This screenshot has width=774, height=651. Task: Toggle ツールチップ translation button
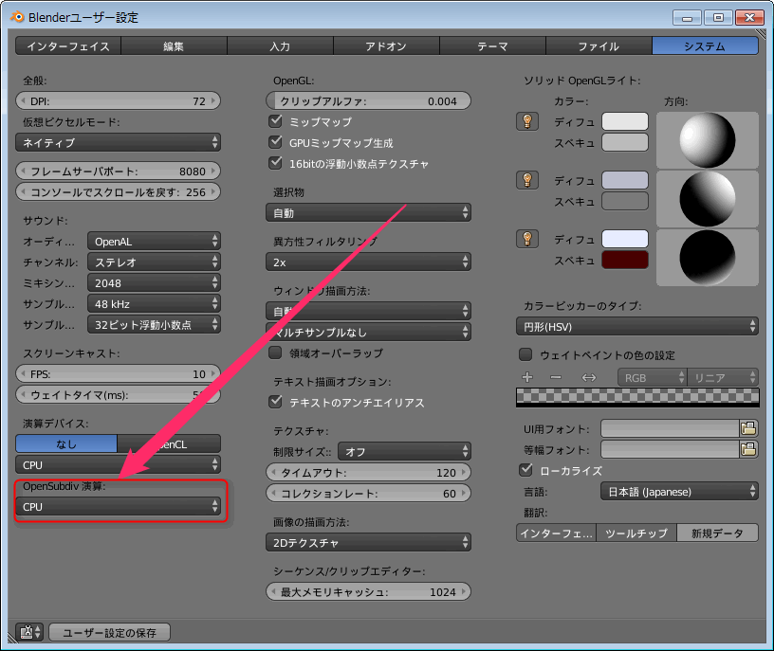(x=636, y=533)
